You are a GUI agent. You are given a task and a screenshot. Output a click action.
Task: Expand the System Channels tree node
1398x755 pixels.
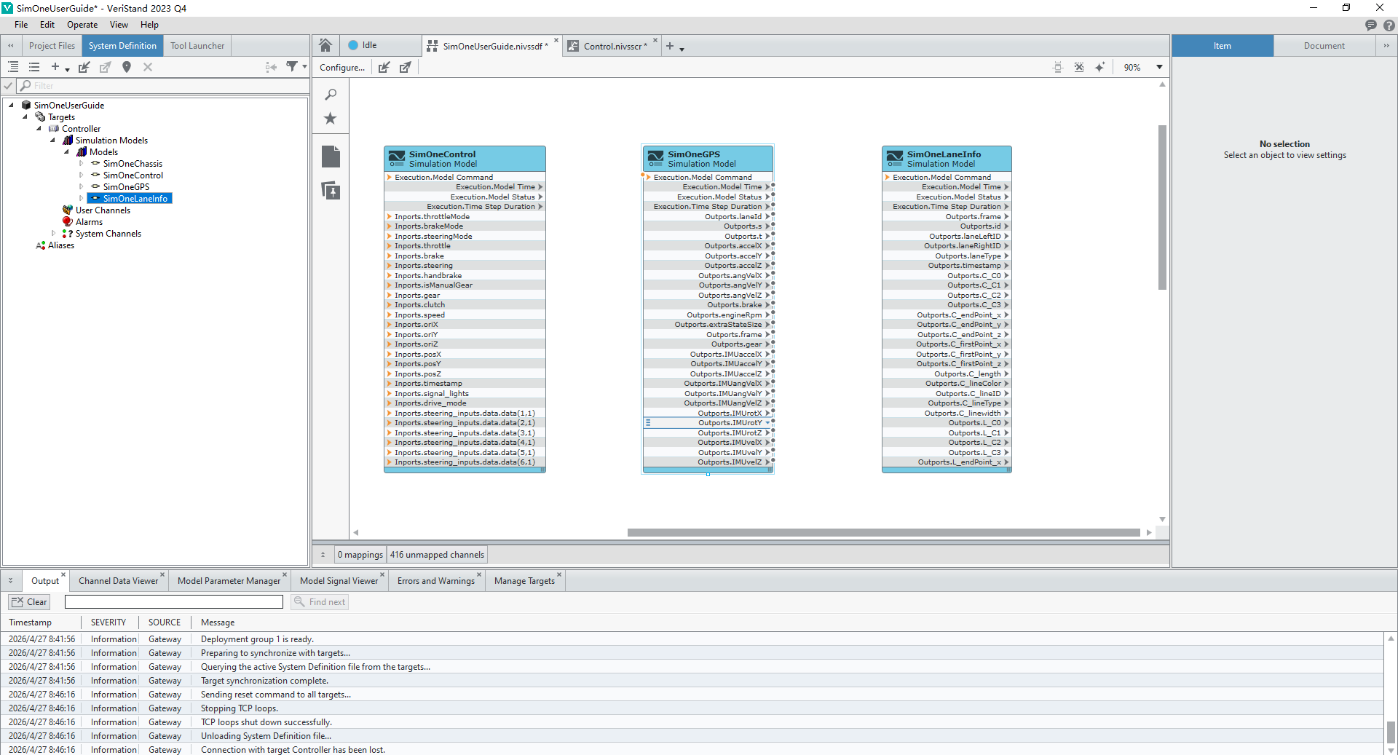pyautogui.click(x=53, y=234)
